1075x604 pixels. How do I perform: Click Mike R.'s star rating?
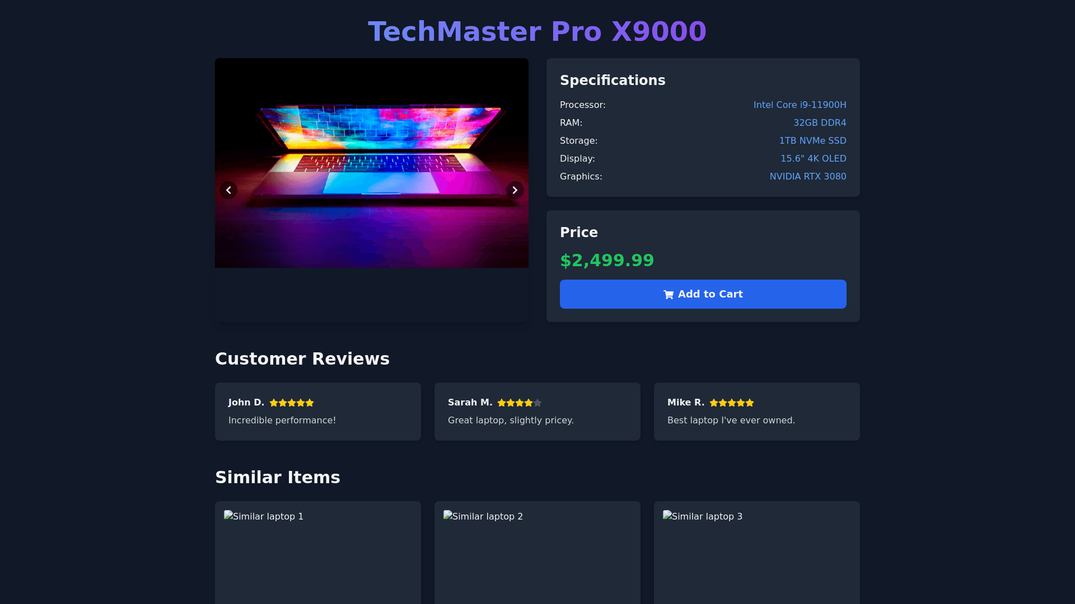(732, 403)
